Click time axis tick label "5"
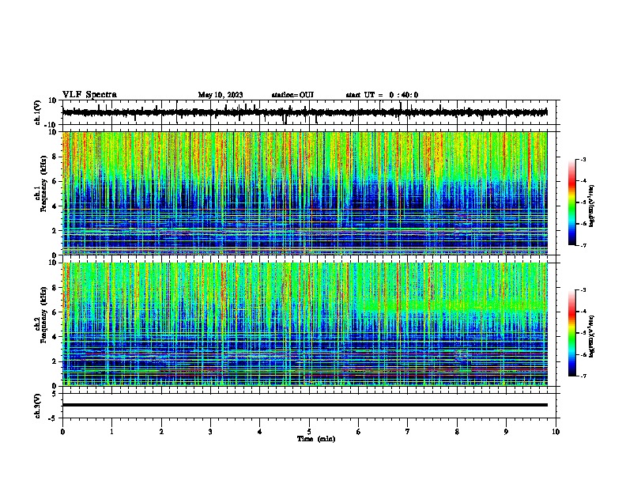 (x=309, y=432)
